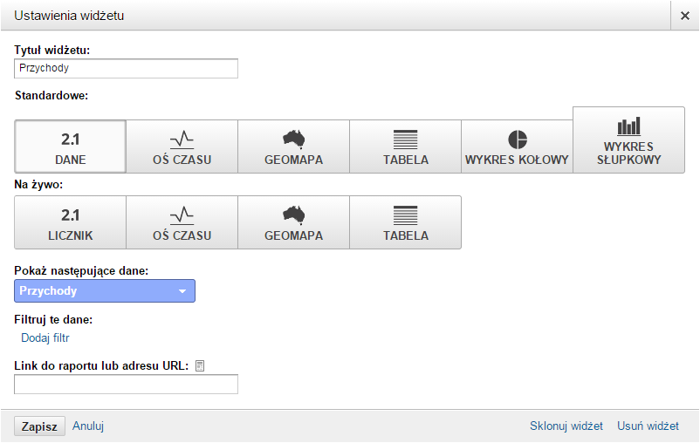Delete widget using Usuń widżet link
The width and height of the screenshot is (700, 443).
point(648,426)
